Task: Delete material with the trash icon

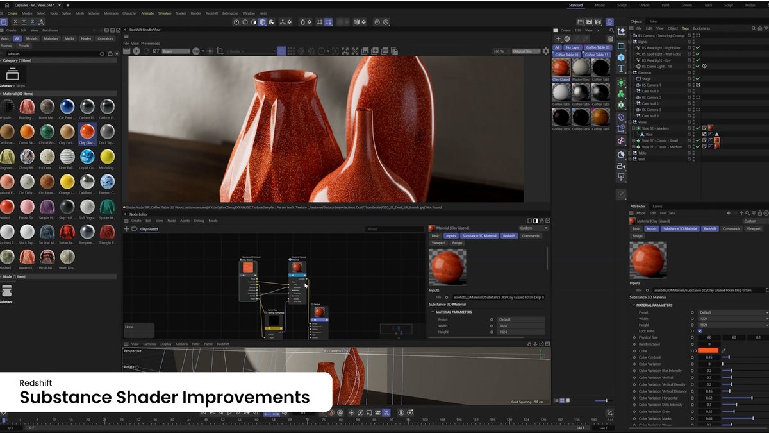Action: [610, 38]
